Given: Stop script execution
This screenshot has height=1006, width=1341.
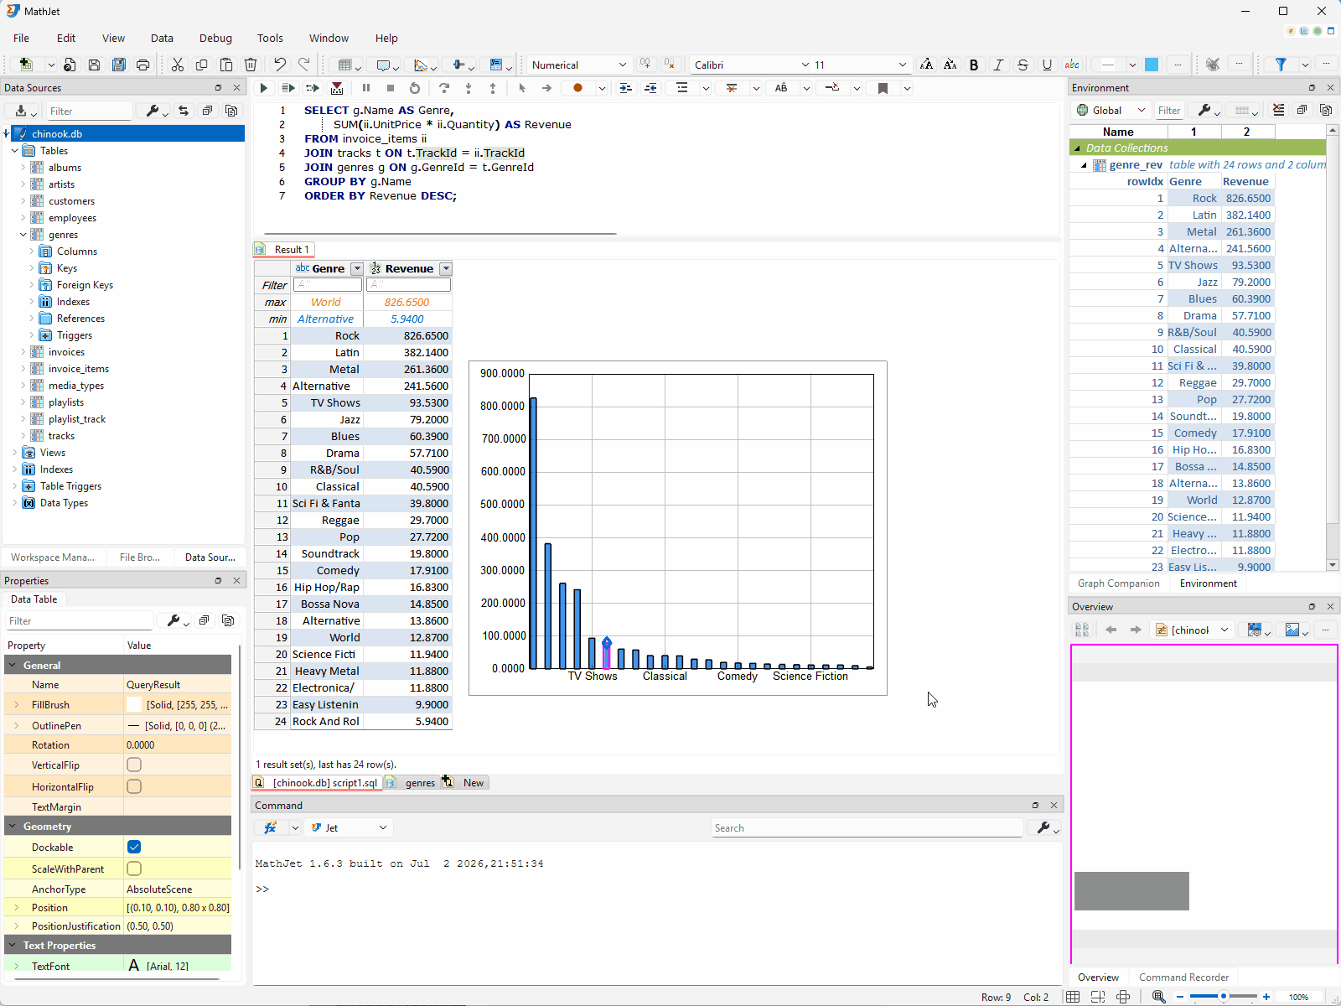Looking at the screenshot, I should point(391,88).
